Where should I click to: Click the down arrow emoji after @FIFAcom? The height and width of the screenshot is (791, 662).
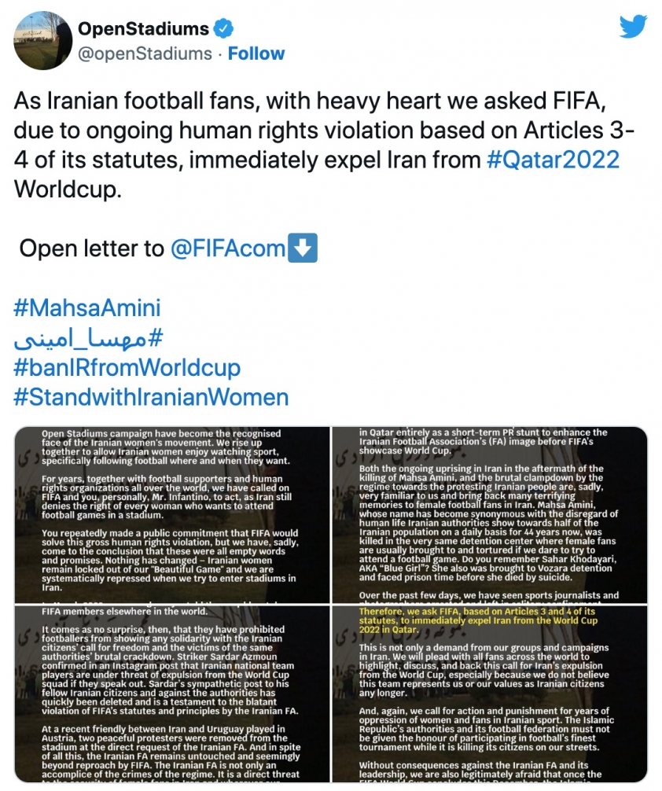click(302, 248)
